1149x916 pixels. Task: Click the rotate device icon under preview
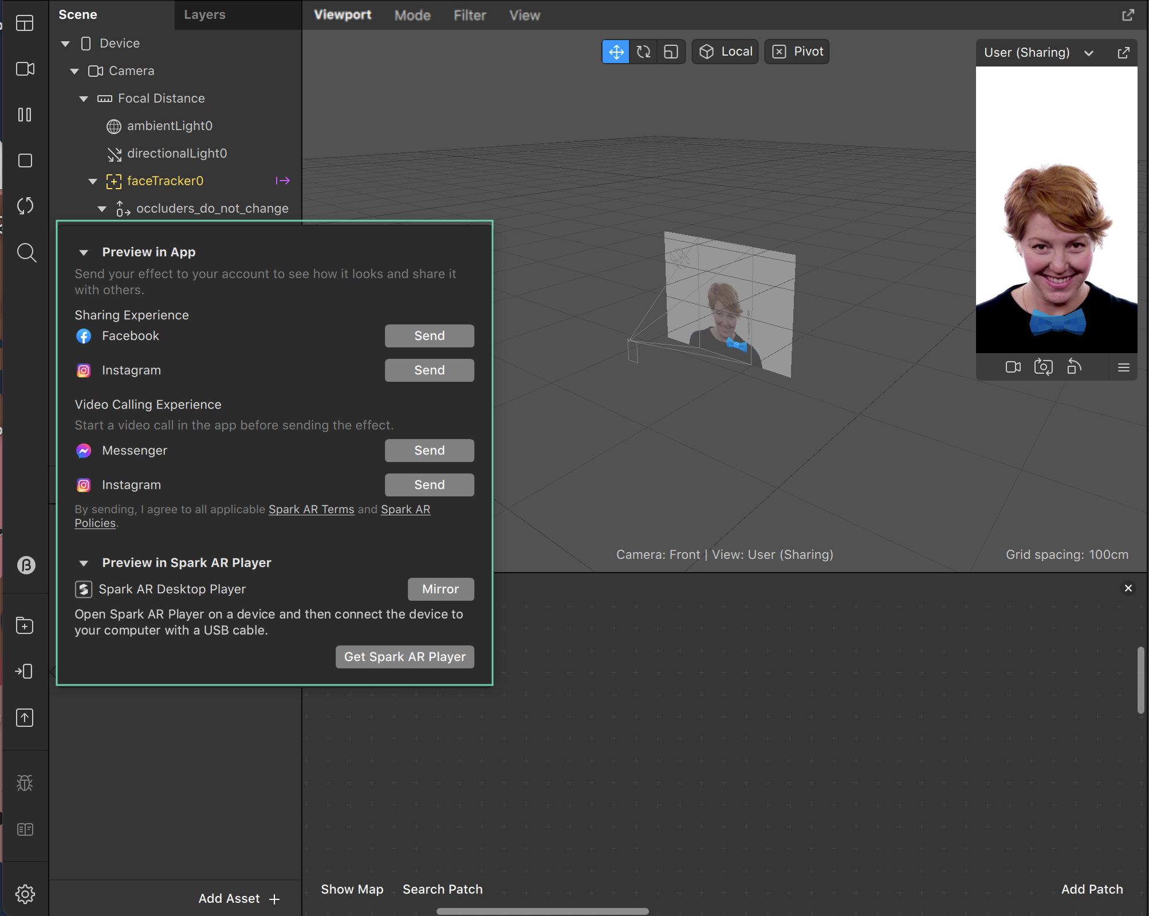[x=1074, y=367]
